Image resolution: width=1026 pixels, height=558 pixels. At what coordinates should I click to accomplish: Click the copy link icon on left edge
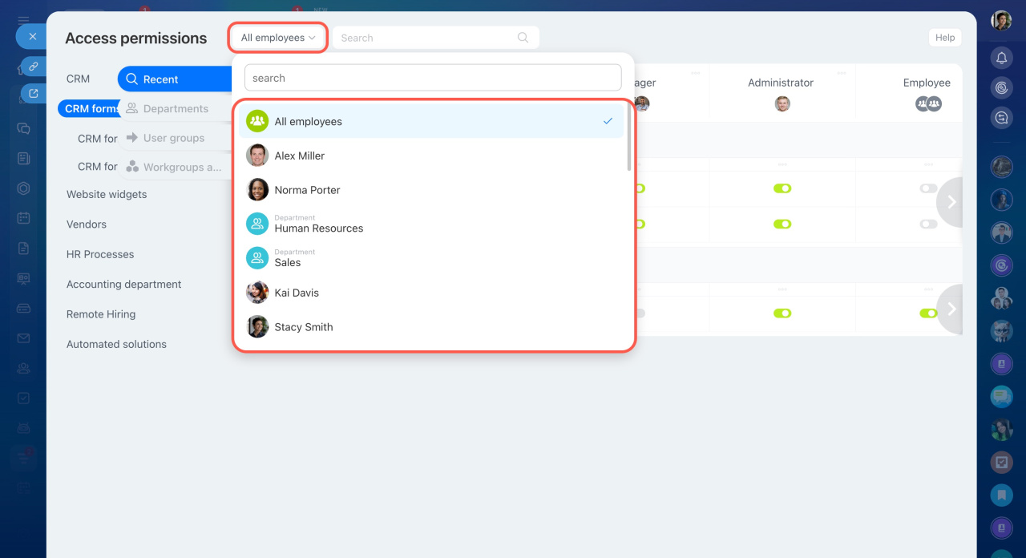(x=34, y=66)
